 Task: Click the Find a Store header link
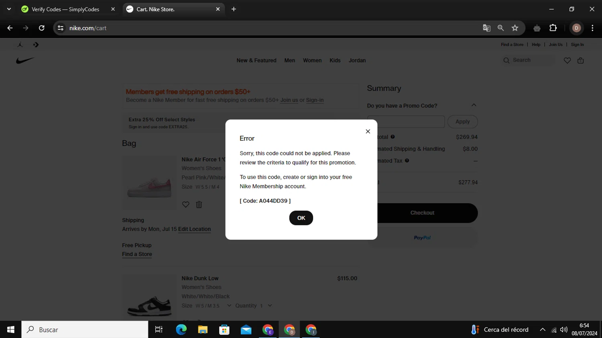[x=512, y=45]
